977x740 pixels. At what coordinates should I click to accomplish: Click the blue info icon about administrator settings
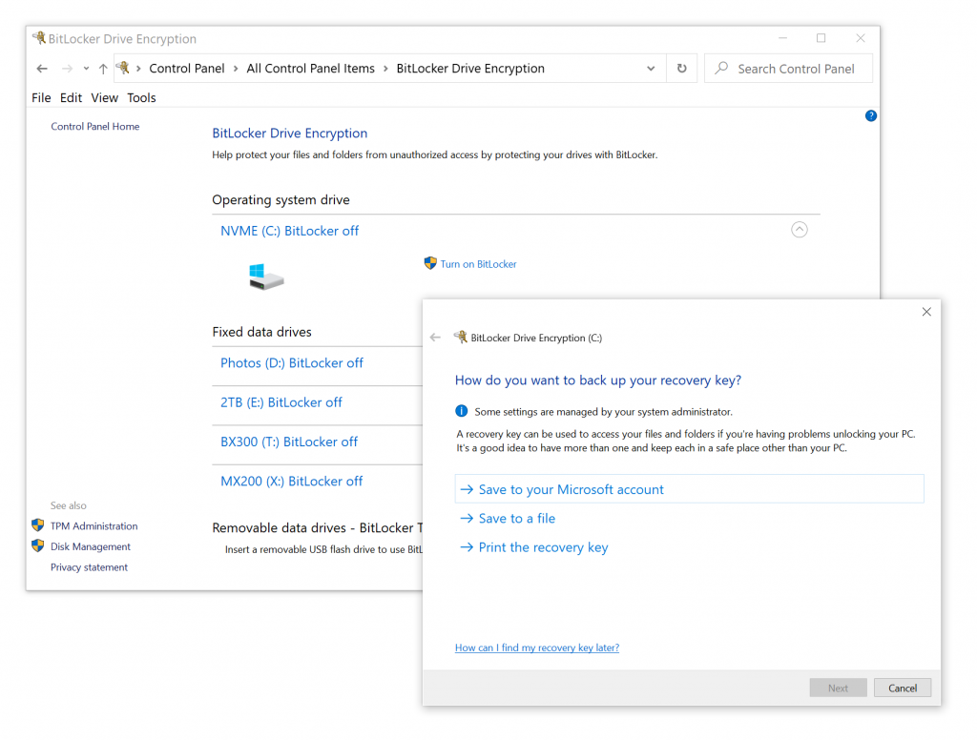coord(462,411)
